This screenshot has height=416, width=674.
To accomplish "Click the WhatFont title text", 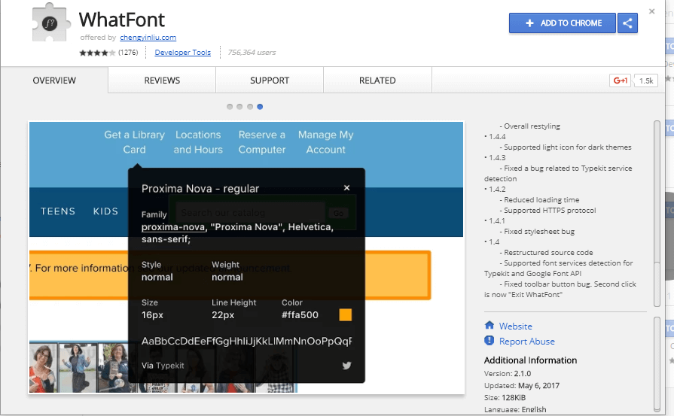I will (x=122, y=20).
